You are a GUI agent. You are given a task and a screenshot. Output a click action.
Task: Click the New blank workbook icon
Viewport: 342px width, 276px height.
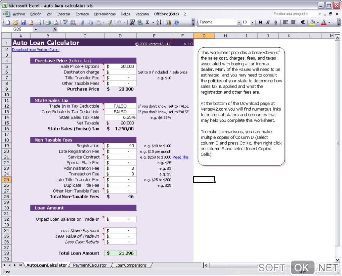[x=8, y=22]
